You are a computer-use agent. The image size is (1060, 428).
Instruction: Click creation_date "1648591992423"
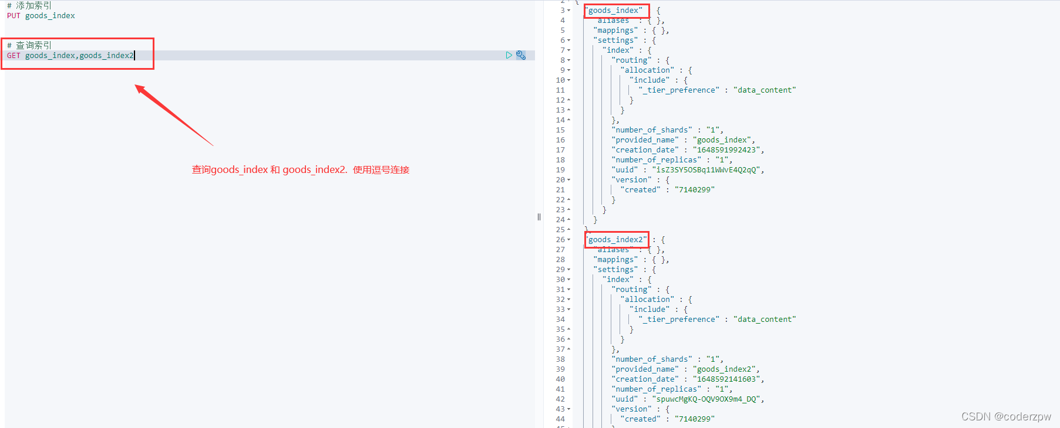726,150
